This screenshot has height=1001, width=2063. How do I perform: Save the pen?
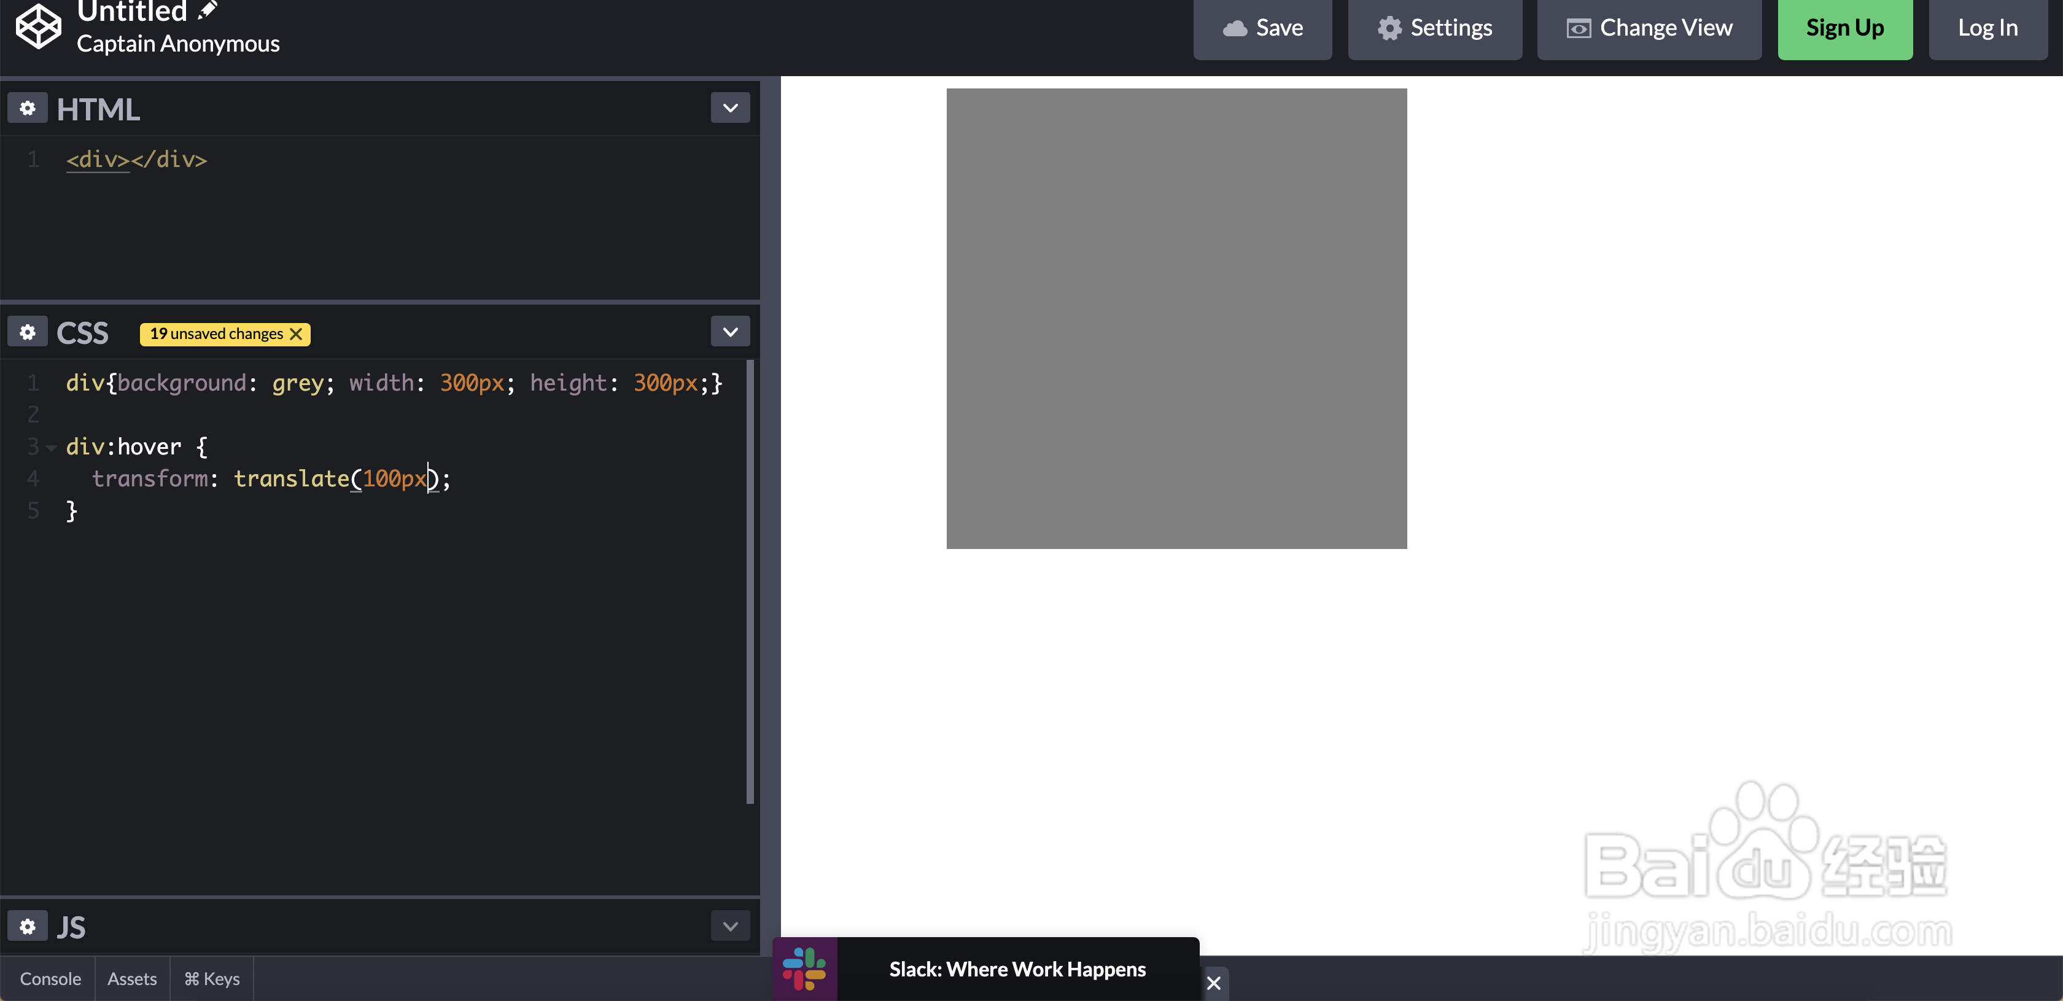(x=1263, y=29)
